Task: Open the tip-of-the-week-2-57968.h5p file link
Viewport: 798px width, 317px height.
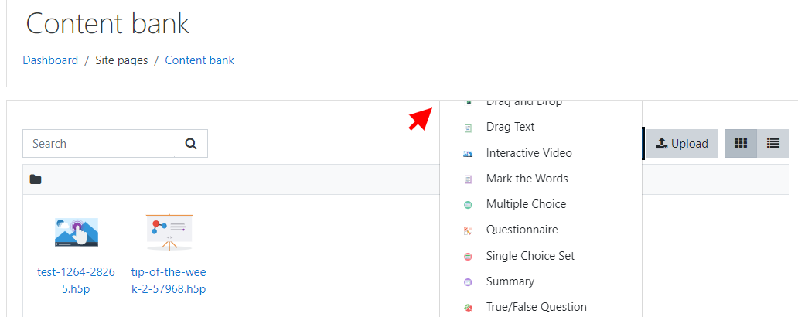Action: pyautogui.click(x=169, y=281)
